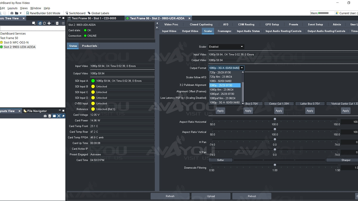Select Slot 0: MFC-OG3-N in tree
This screenshot has height=201, width=358.
[16, 42]
